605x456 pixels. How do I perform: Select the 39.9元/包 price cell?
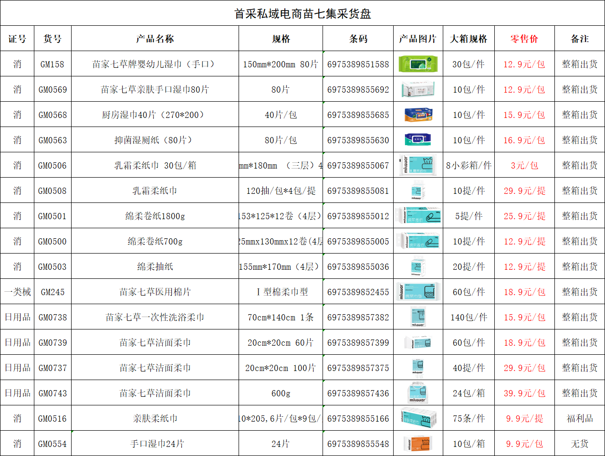pos(525,393)
